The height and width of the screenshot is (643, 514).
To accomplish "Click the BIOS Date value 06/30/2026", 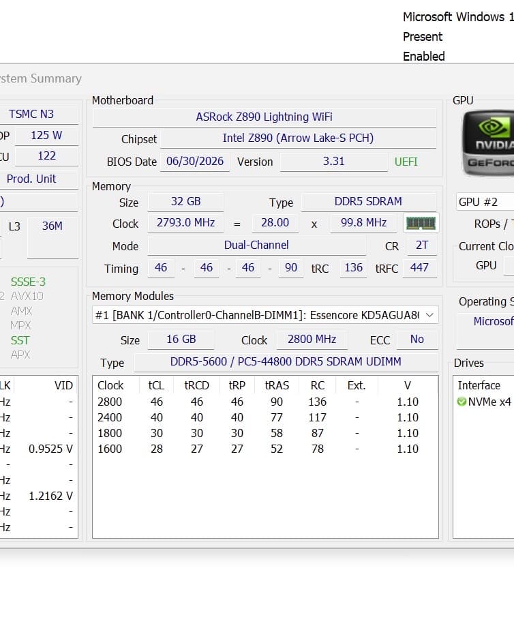I will point(195,161).
